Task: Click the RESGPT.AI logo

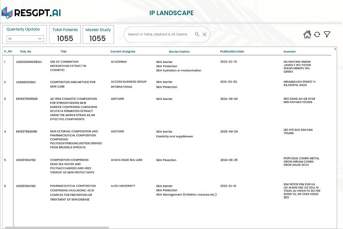Action: [x=31, y=13]
